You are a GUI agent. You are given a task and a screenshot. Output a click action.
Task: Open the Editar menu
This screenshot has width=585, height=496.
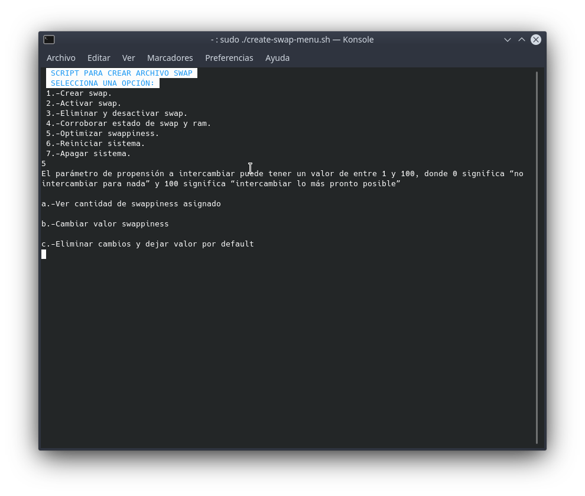(x=99, y=58)
